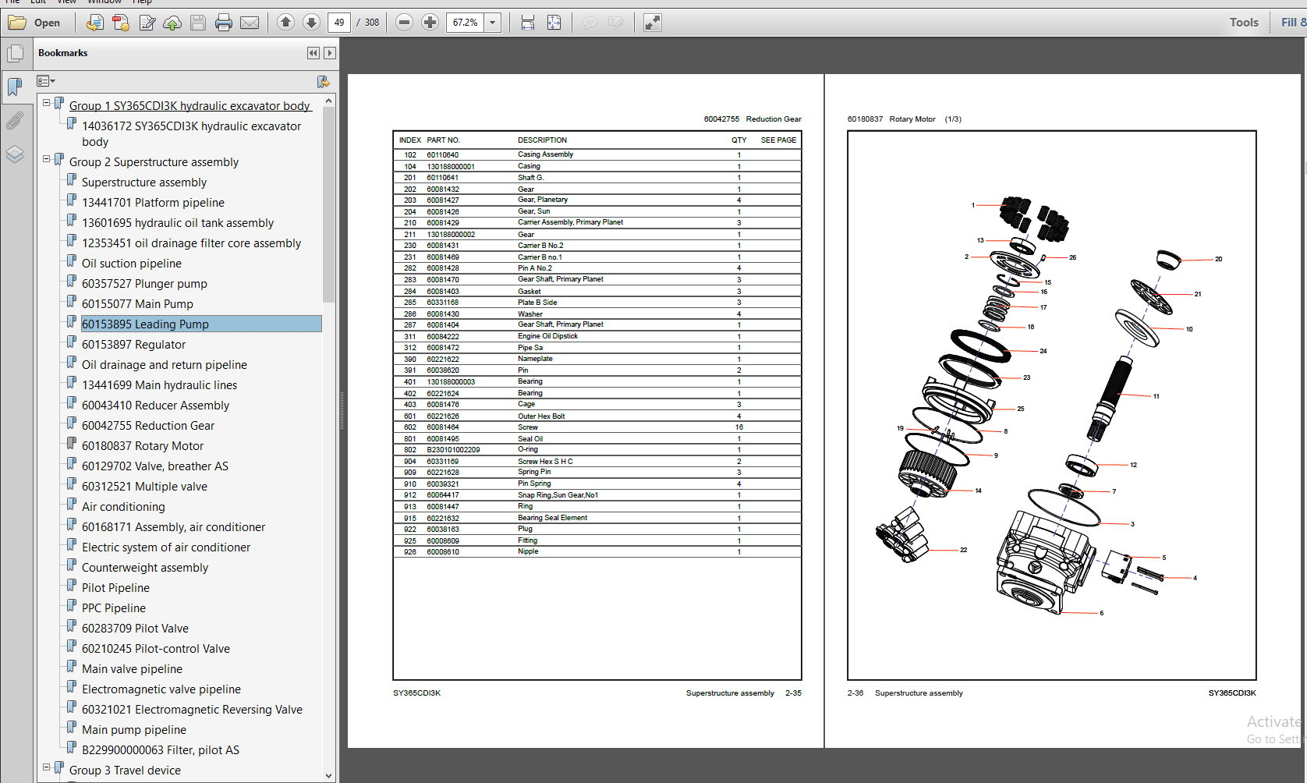1307x783 pixels.
Task: Click the Layers panel icon in the sidebar
Action: (x=16, y=154)
